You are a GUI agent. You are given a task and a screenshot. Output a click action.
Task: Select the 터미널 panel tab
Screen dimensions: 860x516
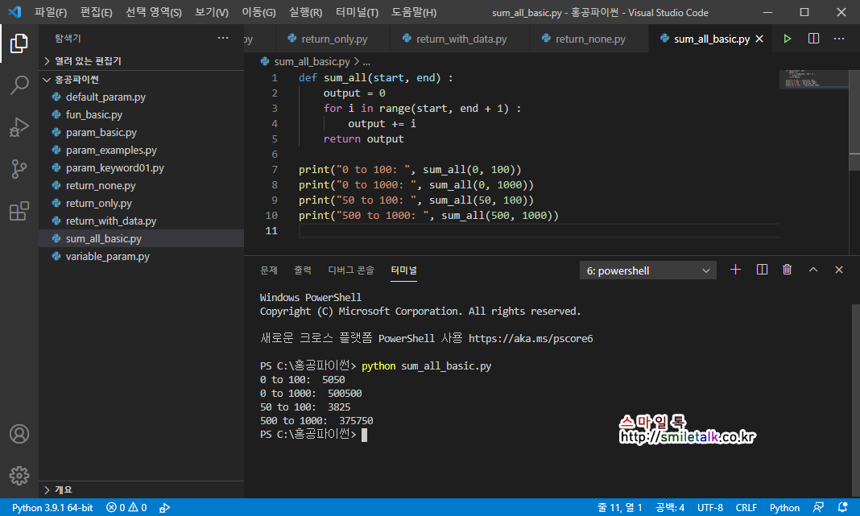coord(403,270)
